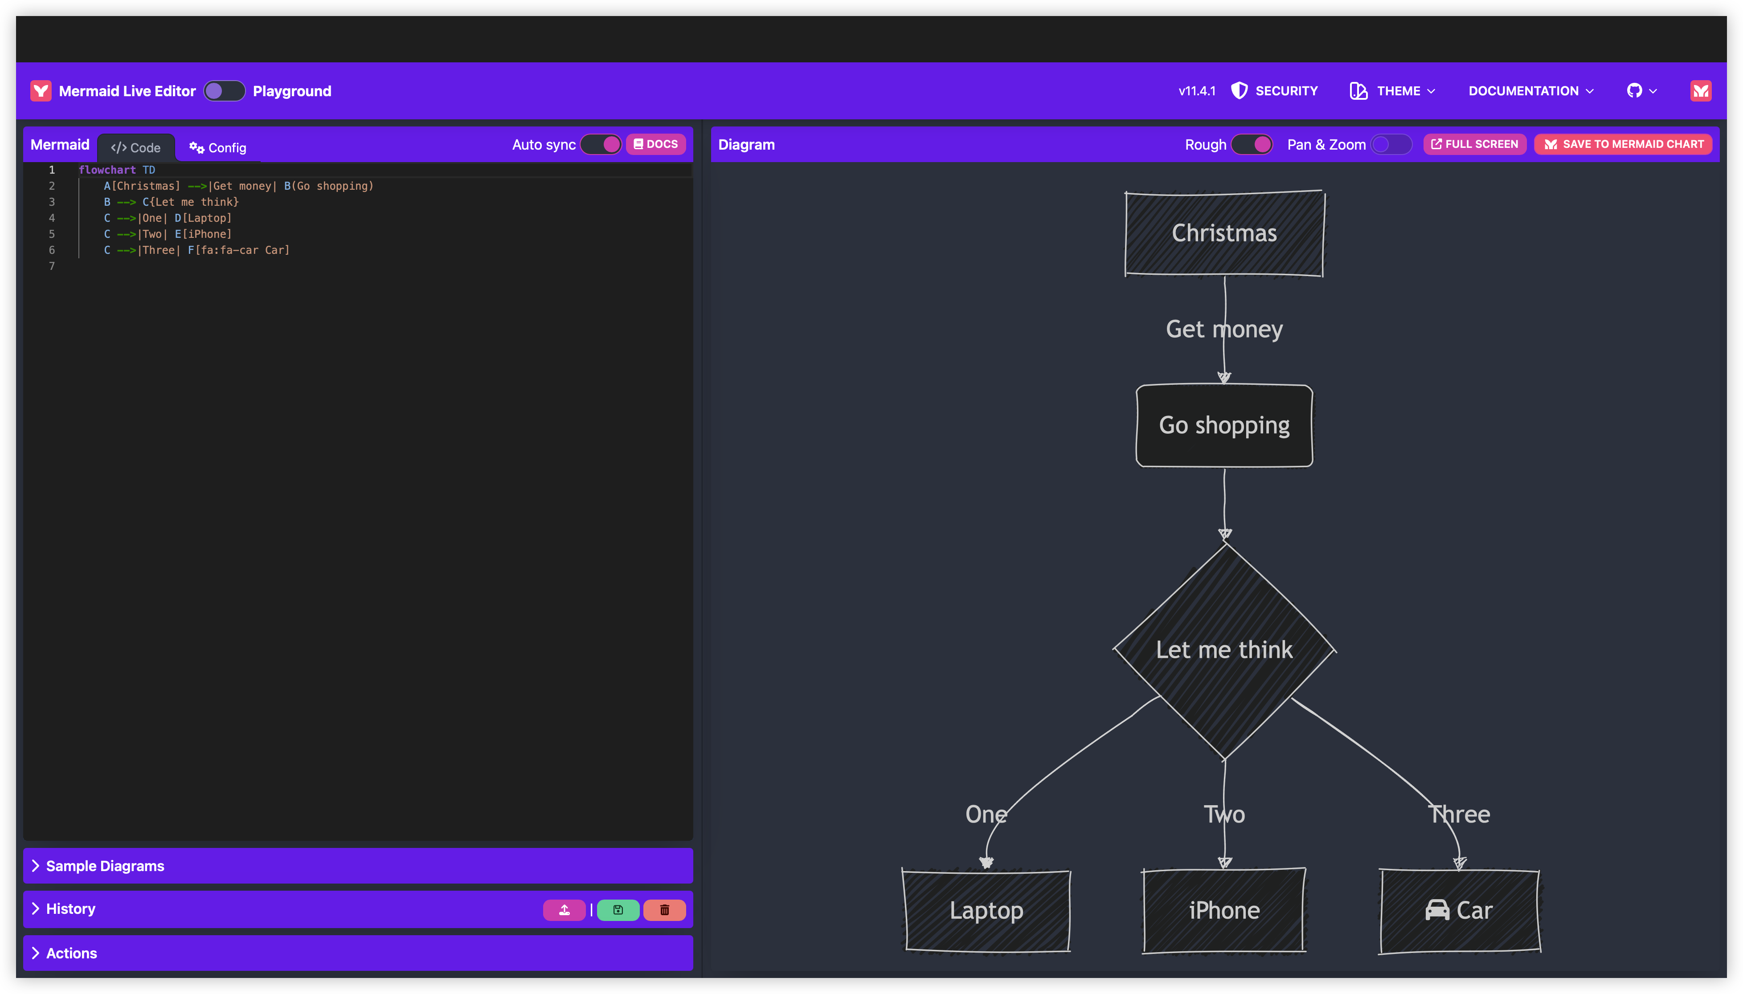Click the upload history icon button
The width and height of the screenshot is (1743, 994).
[x=564, y=909]
